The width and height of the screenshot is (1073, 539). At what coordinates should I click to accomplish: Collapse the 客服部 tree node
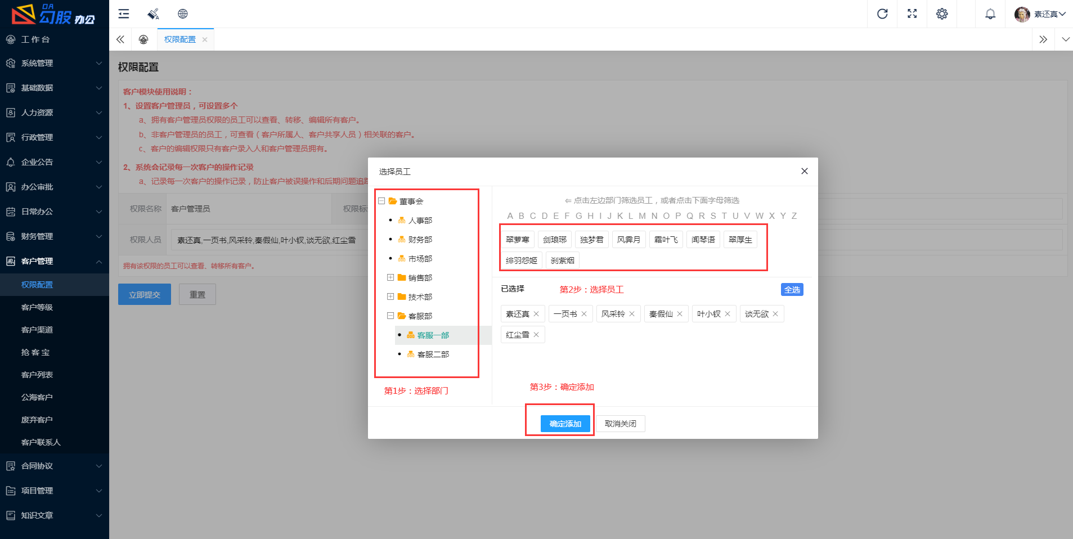point(390,316)
